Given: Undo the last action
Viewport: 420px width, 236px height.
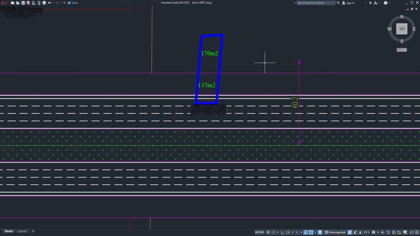Looking at the screenshot, I should [49, 3].
